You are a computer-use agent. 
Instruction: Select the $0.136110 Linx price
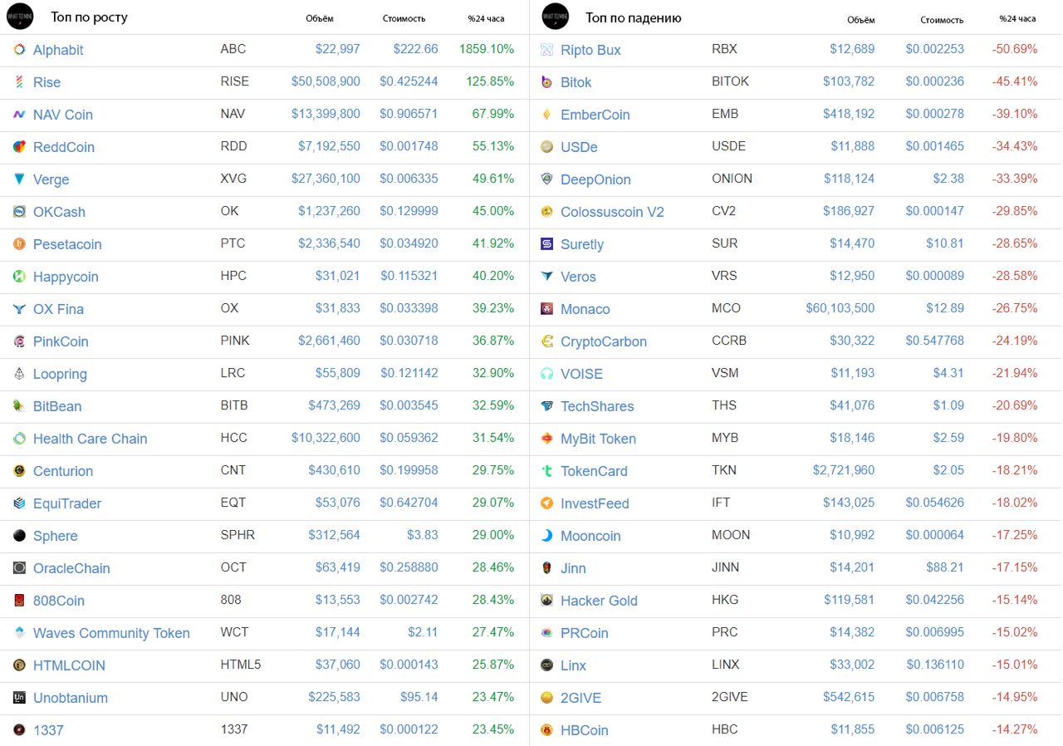935,665
